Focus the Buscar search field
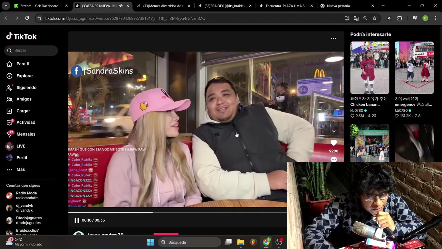 coord(31,50)
